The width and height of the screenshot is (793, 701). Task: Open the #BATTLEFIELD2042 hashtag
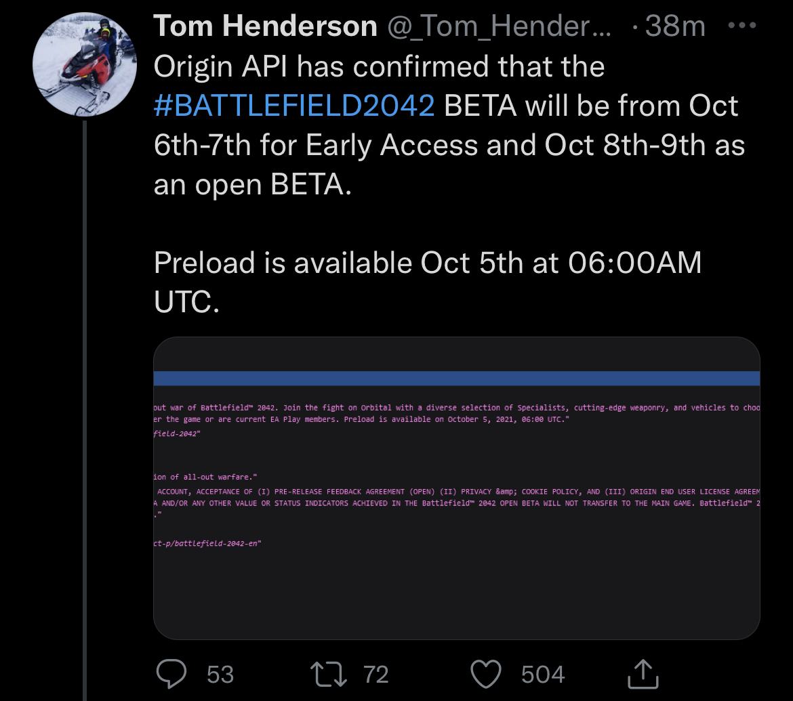294,106
